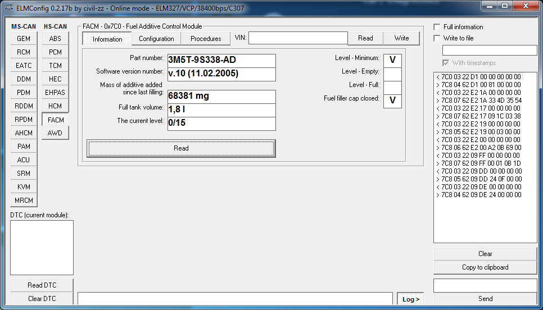Screen dimensions: 543x310
Task: Clear the log with the Clear button
Action: [485, 254]
